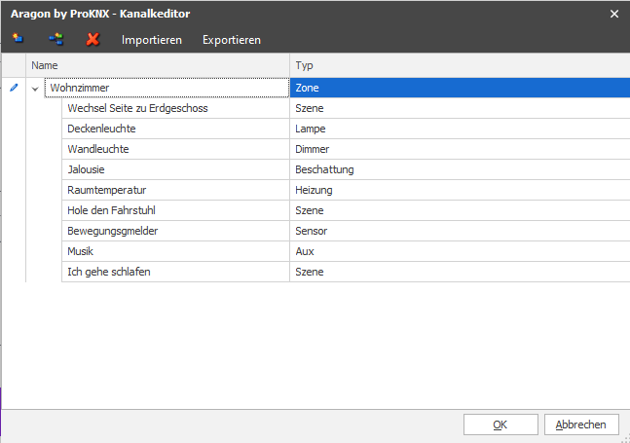Select the highlighted Zone type cell
This screenshot has width=630, height=443.
click(460, 88)
